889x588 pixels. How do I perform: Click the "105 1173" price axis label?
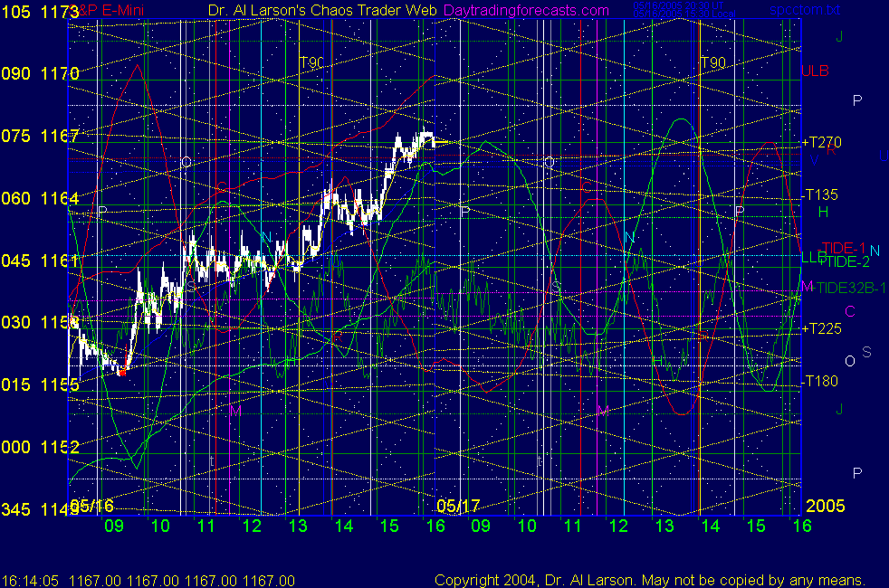(x=40, y=12)
